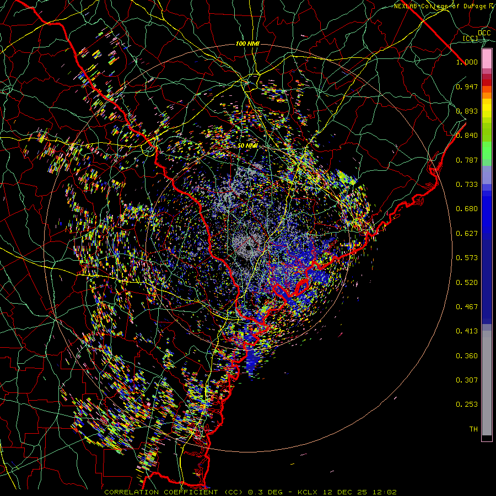Click the 50 NMI range ring label

pyautogui.click(x=247, y=146)
